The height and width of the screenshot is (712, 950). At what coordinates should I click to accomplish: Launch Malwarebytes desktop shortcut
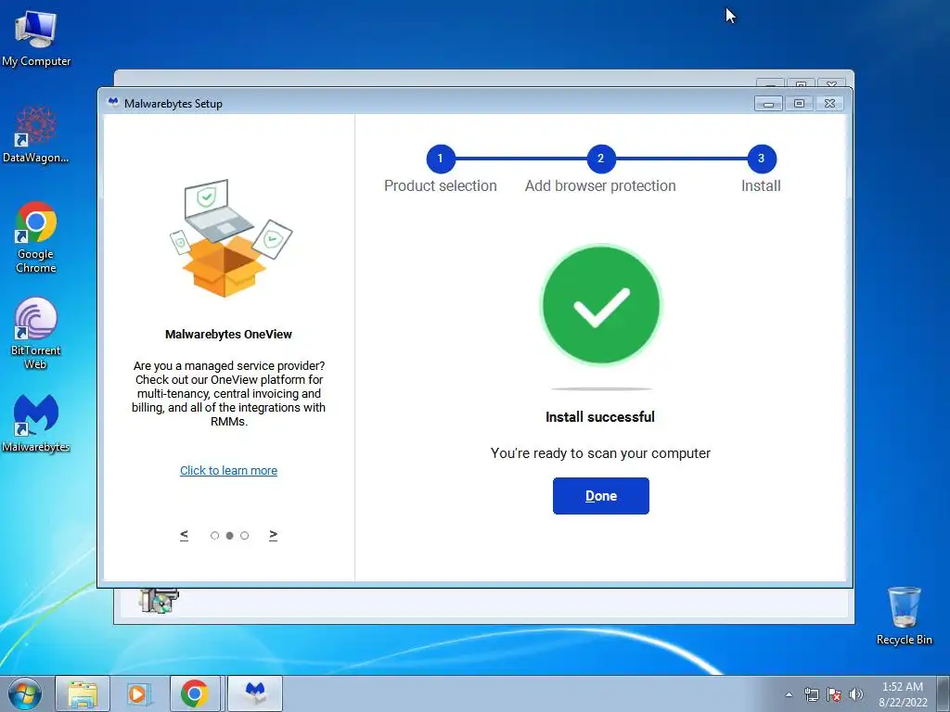click(x=36, y=423)
